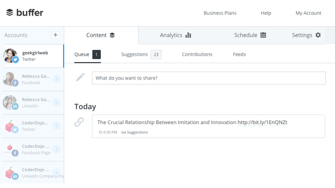
Task: Open the Contributions tab
Action: click(x=197, y=55)
